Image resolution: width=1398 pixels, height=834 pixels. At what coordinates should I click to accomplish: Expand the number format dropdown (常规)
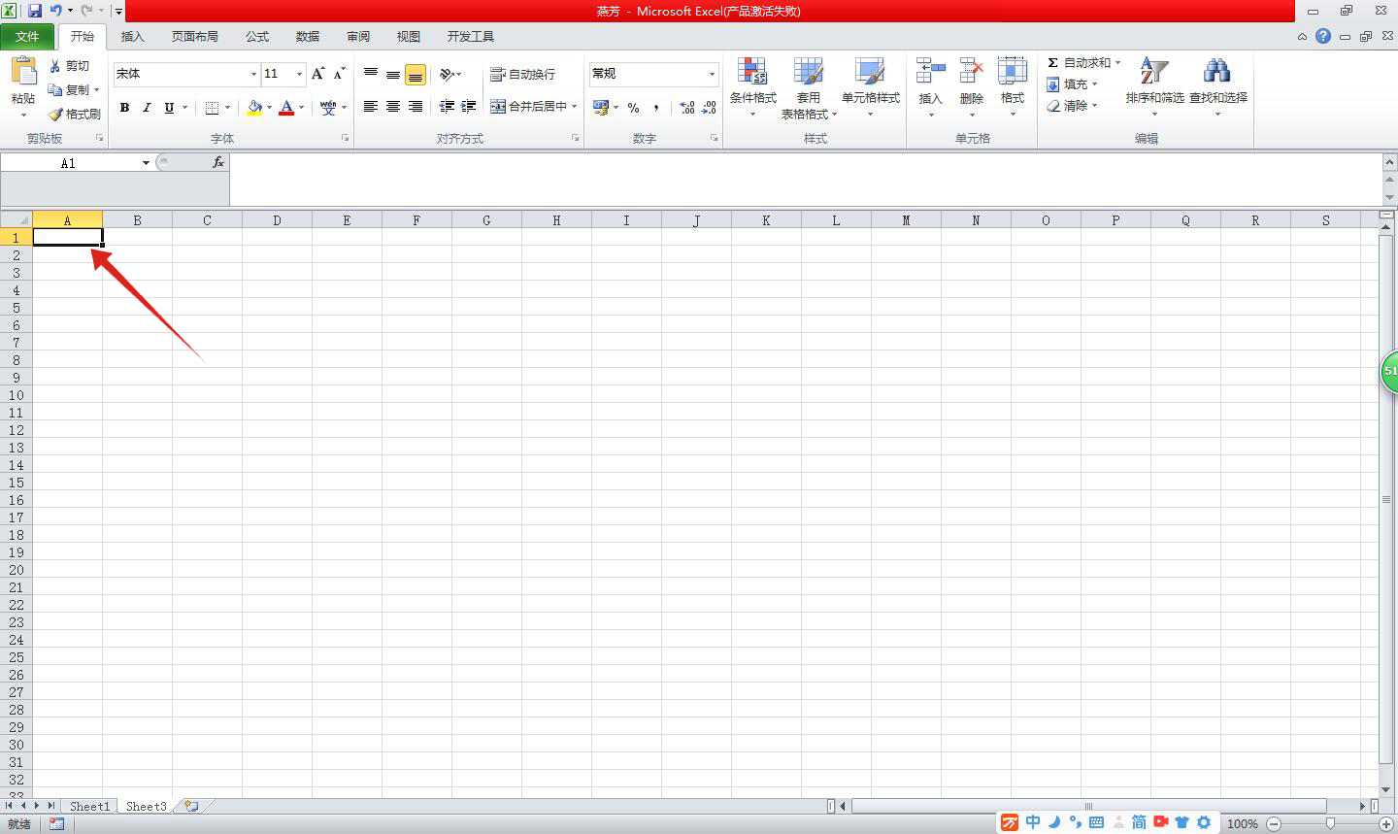click(712, 74)
